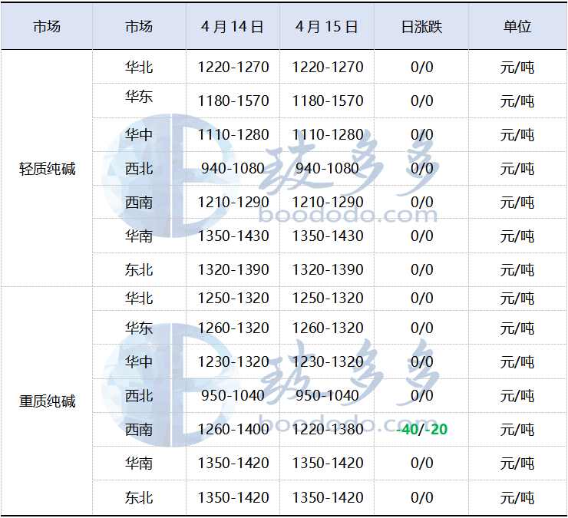Select the 4月14日 column header
Screen dimensions: 568x518
point(233,27)
